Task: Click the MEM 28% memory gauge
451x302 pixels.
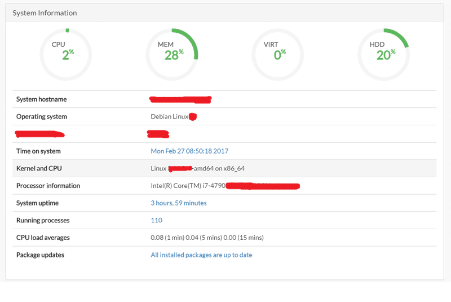Action: (x=172, y=54)
